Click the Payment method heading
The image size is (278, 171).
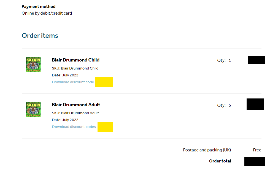(39, 6)
